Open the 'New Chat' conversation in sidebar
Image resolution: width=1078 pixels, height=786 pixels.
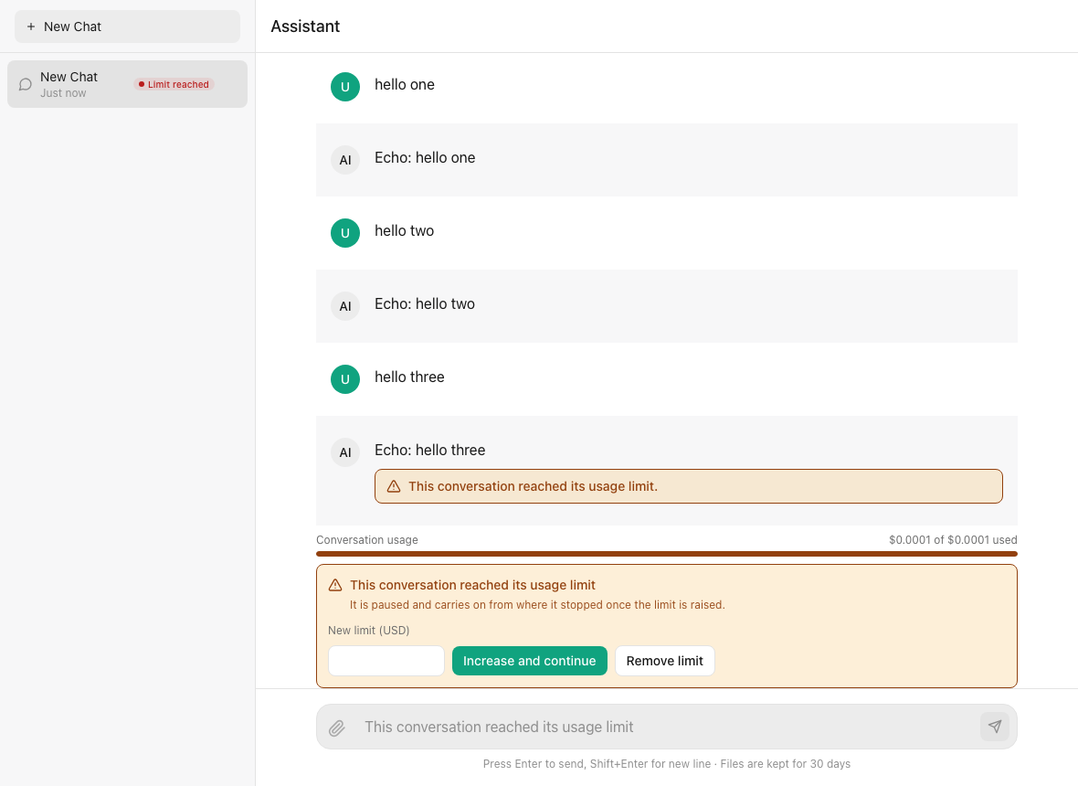point(127,84)
